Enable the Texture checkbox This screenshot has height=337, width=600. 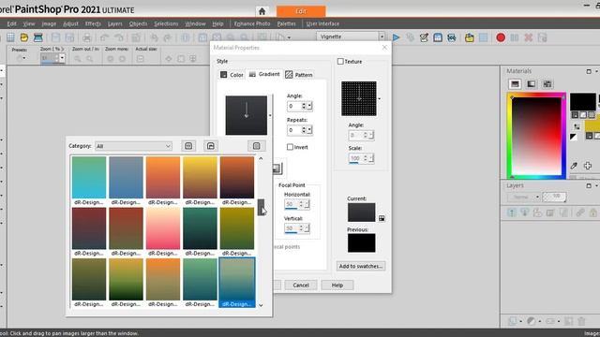point(340,61)
